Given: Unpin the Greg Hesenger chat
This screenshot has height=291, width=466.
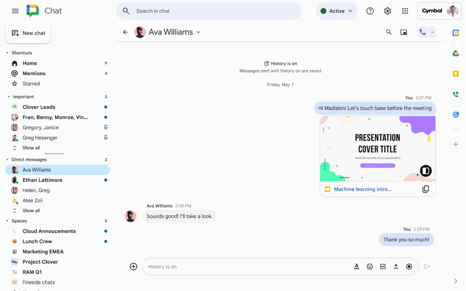Looking at the screenshot, I should tap(106, 138).
